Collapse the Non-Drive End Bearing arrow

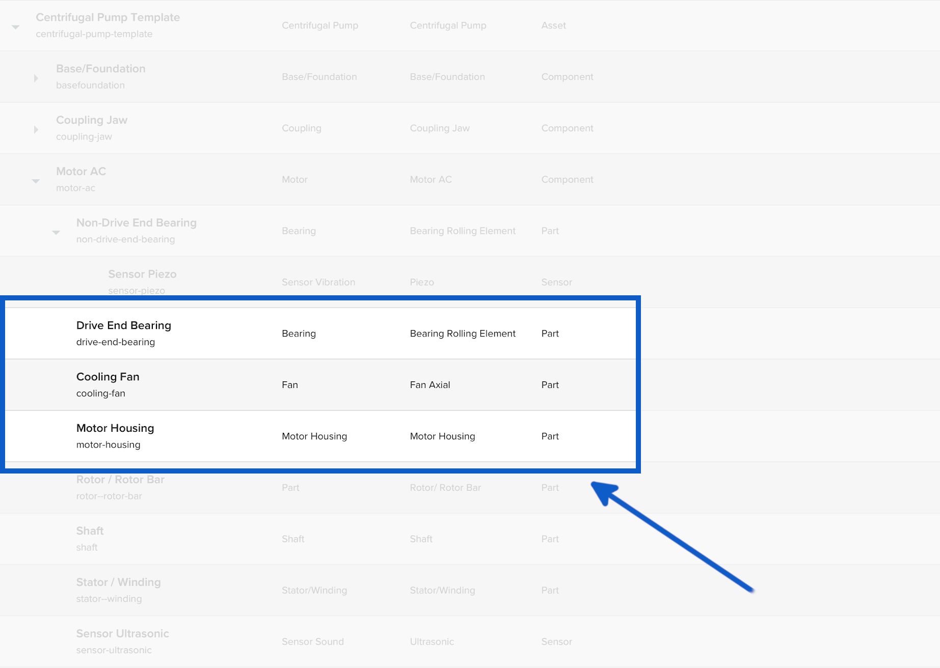(x=56, y=232)
